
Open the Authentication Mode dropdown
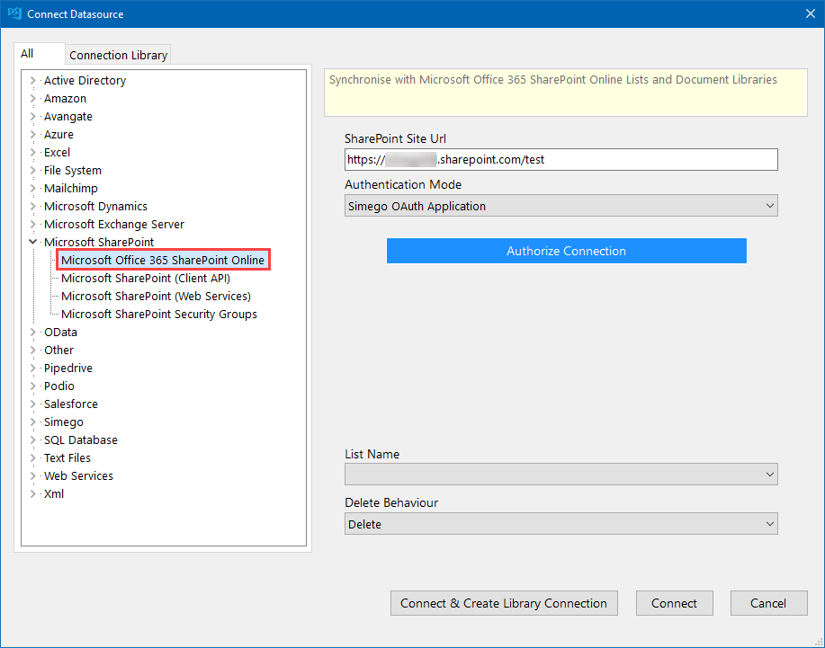560,206
